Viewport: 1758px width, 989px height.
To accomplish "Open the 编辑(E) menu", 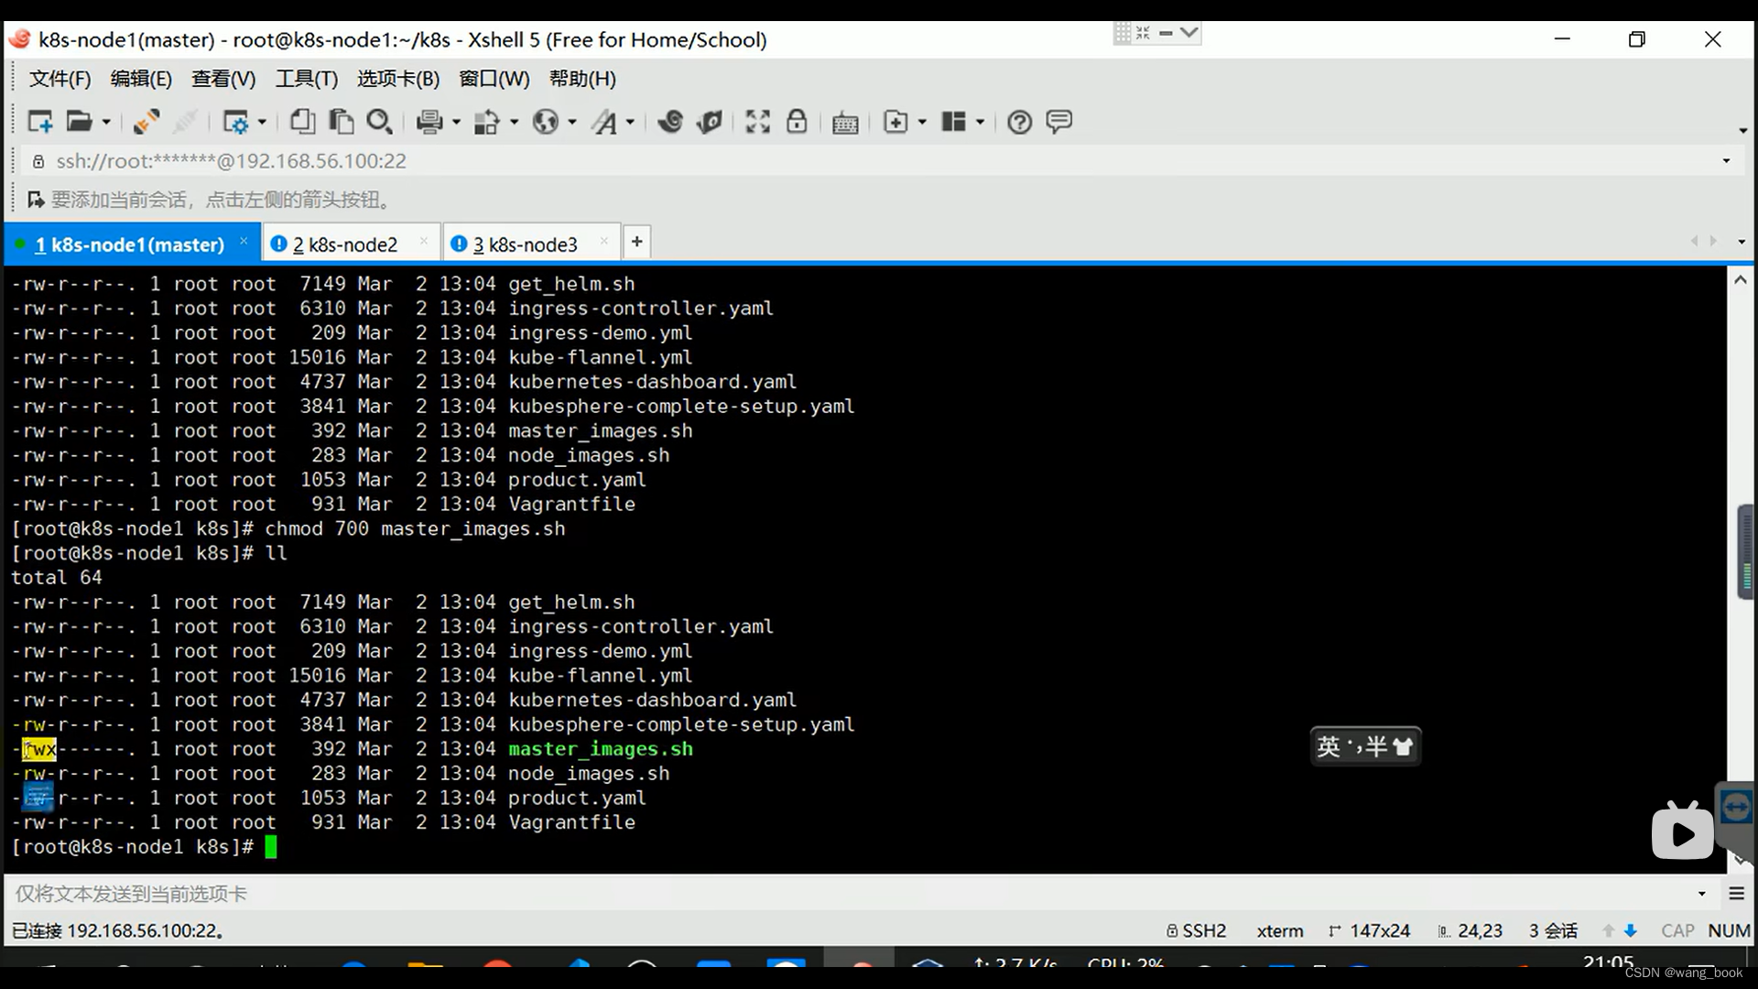I will [x=141, y=79].
